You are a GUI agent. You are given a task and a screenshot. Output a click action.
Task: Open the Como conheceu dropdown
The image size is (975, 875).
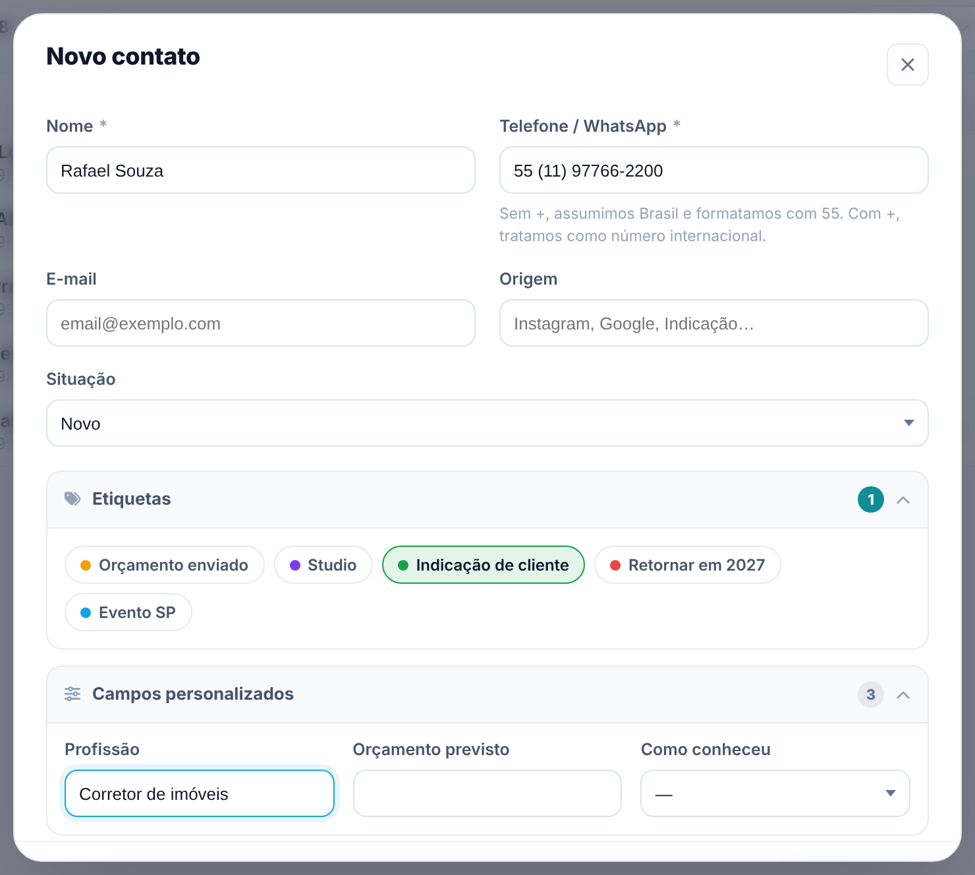click(x=775, y=793)
